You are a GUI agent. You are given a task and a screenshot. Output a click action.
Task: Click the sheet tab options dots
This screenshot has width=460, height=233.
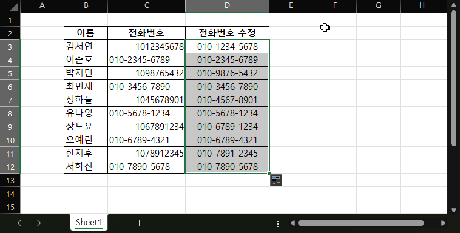[277, 224]
